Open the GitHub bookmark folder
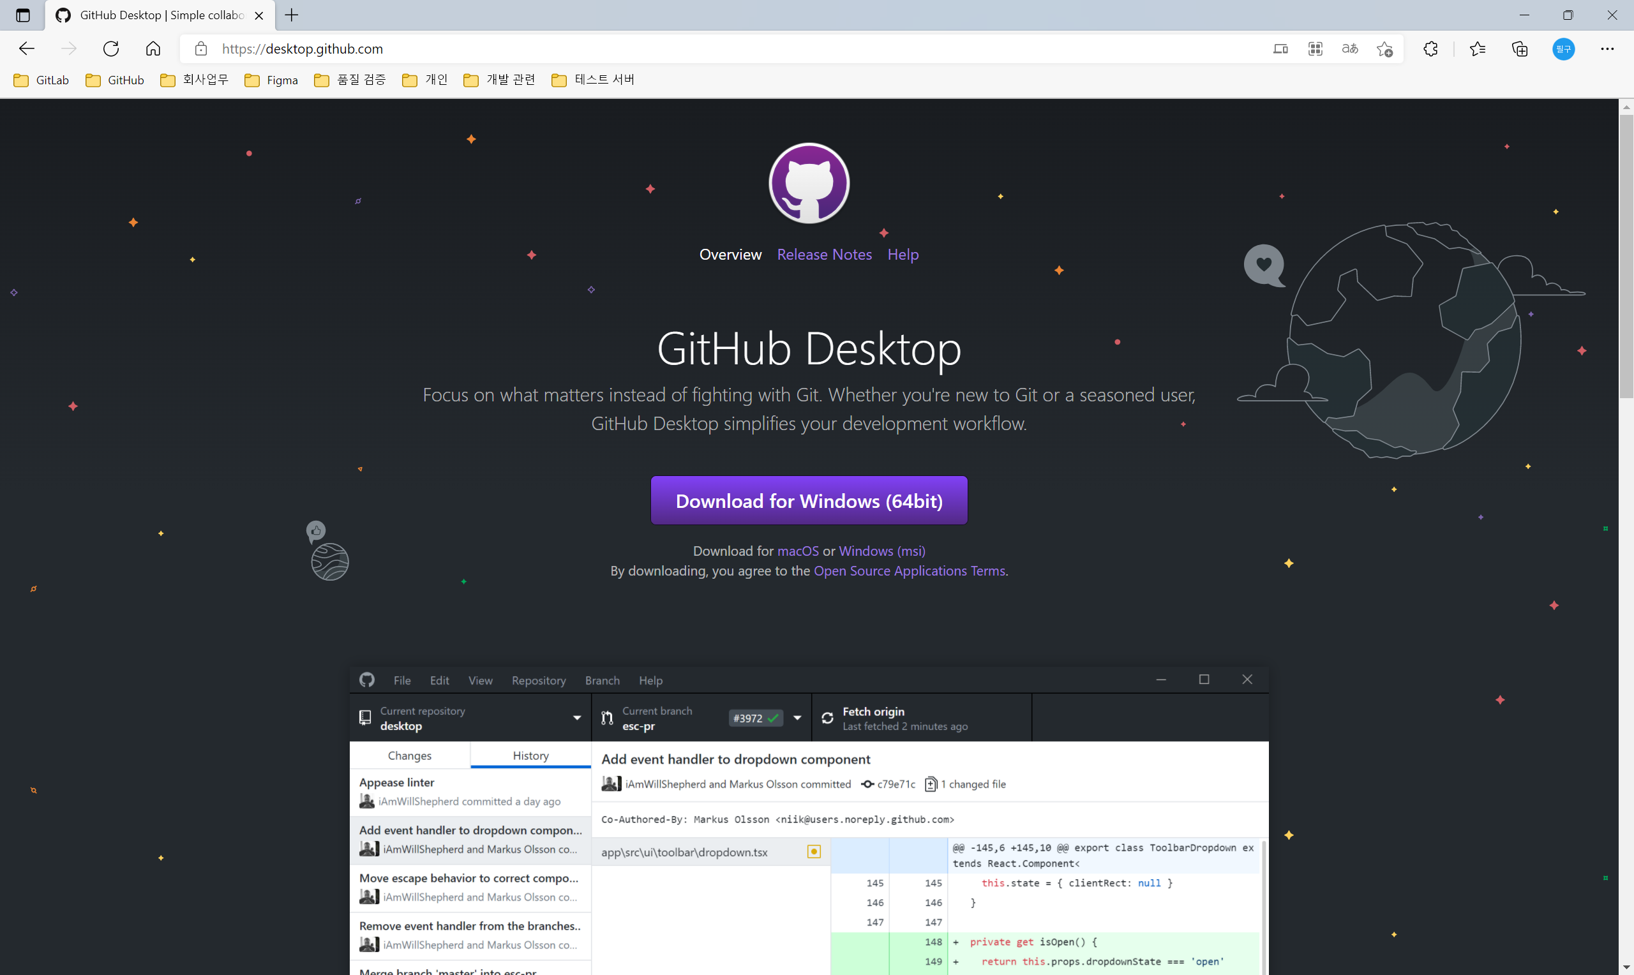 tap(114, 80)
